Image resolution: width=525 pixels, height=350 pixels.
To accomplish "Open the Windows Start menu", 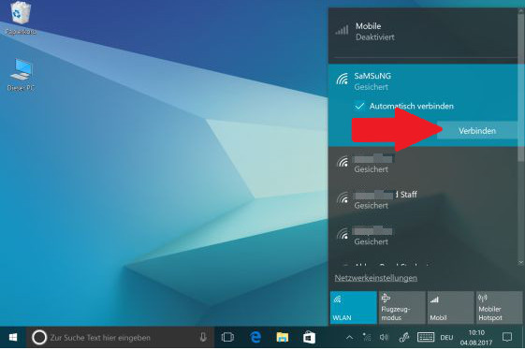I will pos(13,337).
